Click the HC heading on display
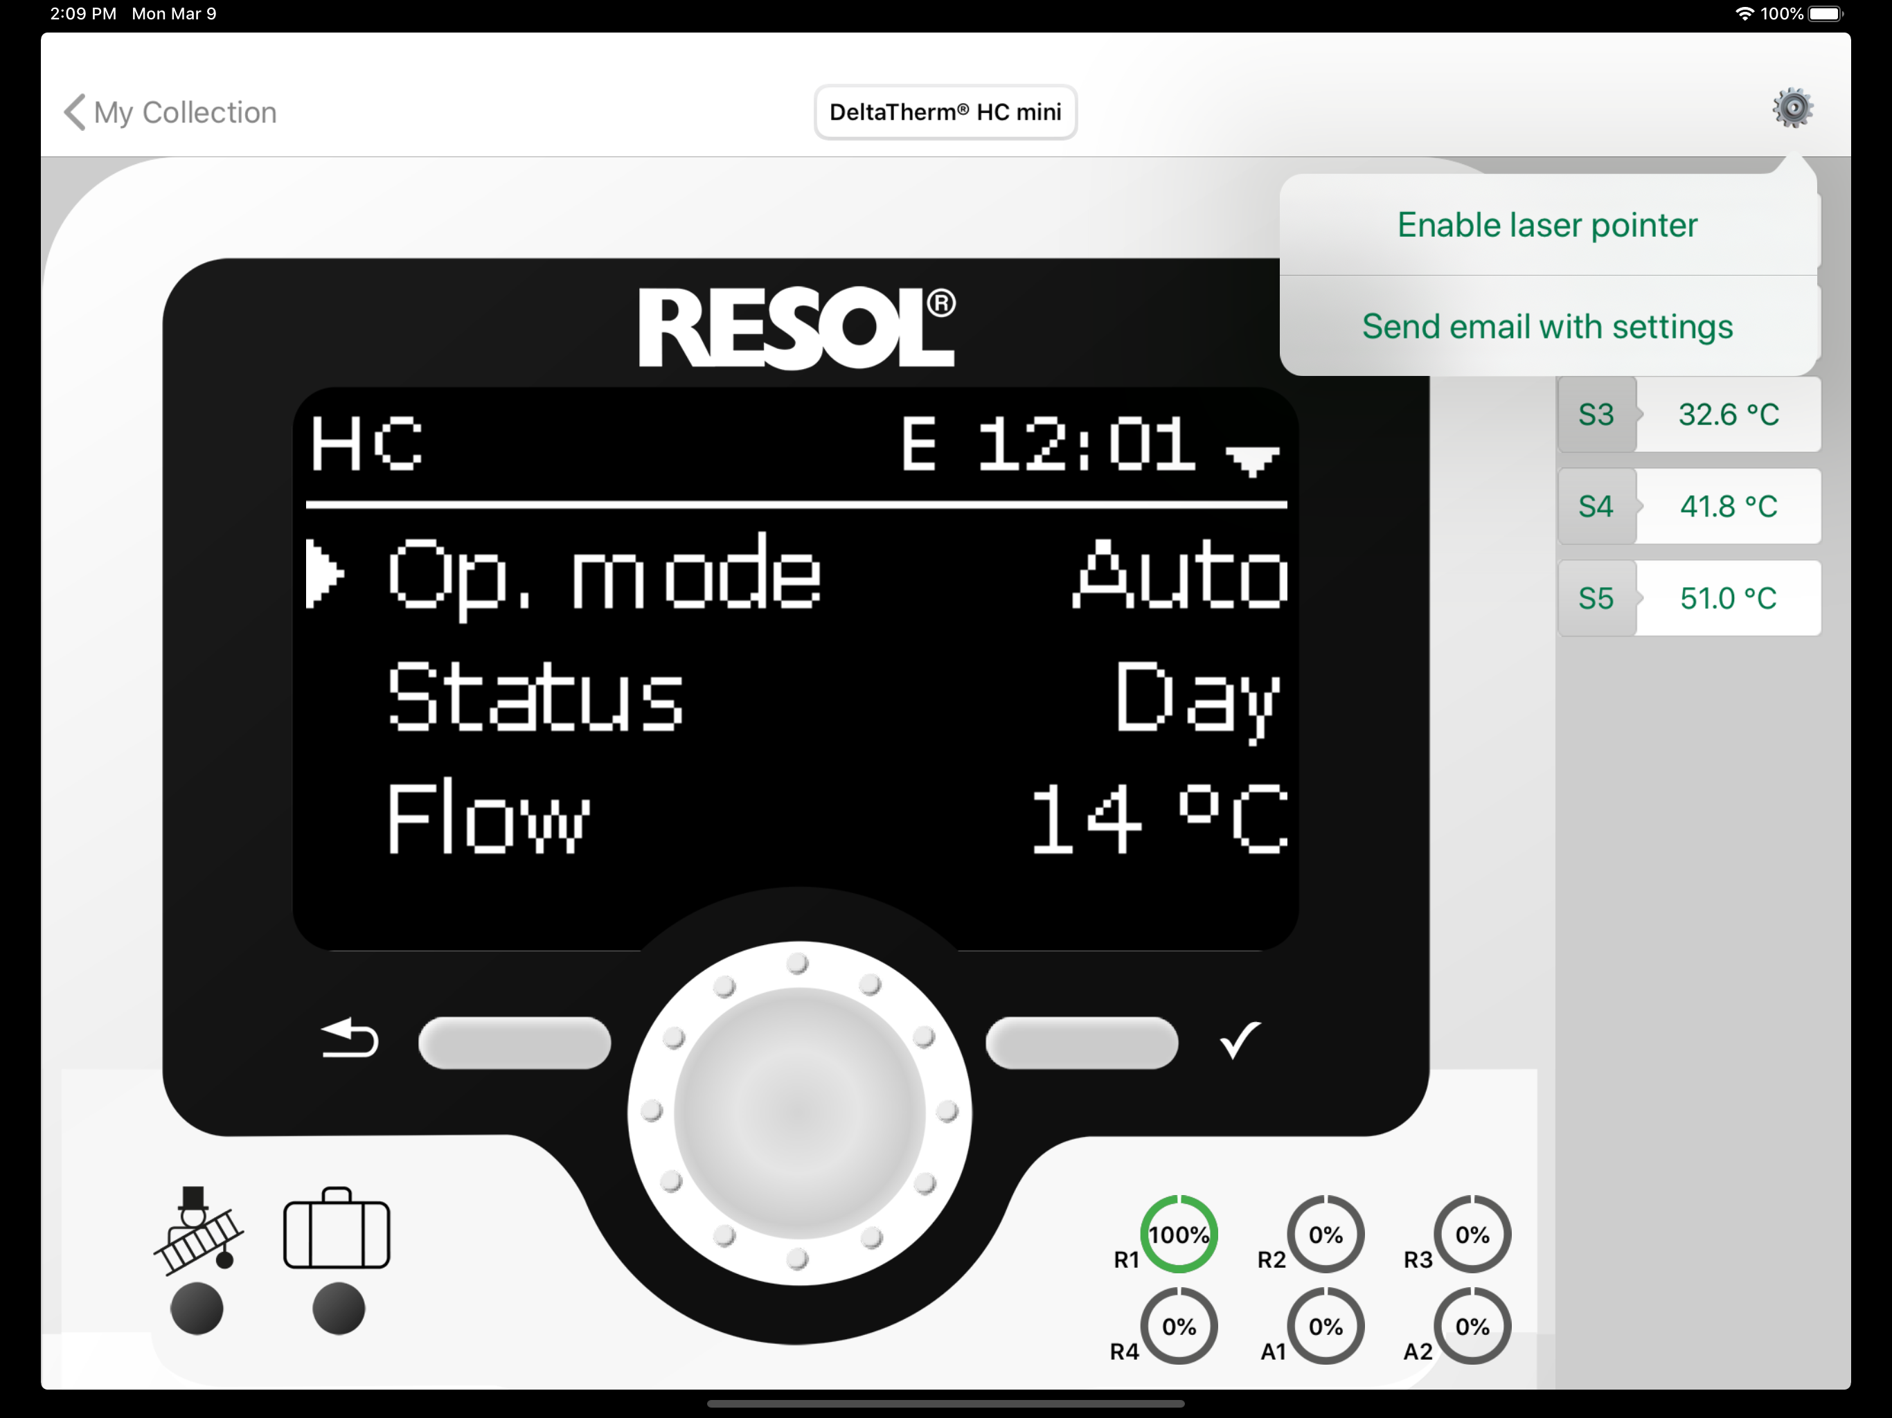This screenshot has width=1892, height=1418. pos(366,444)
